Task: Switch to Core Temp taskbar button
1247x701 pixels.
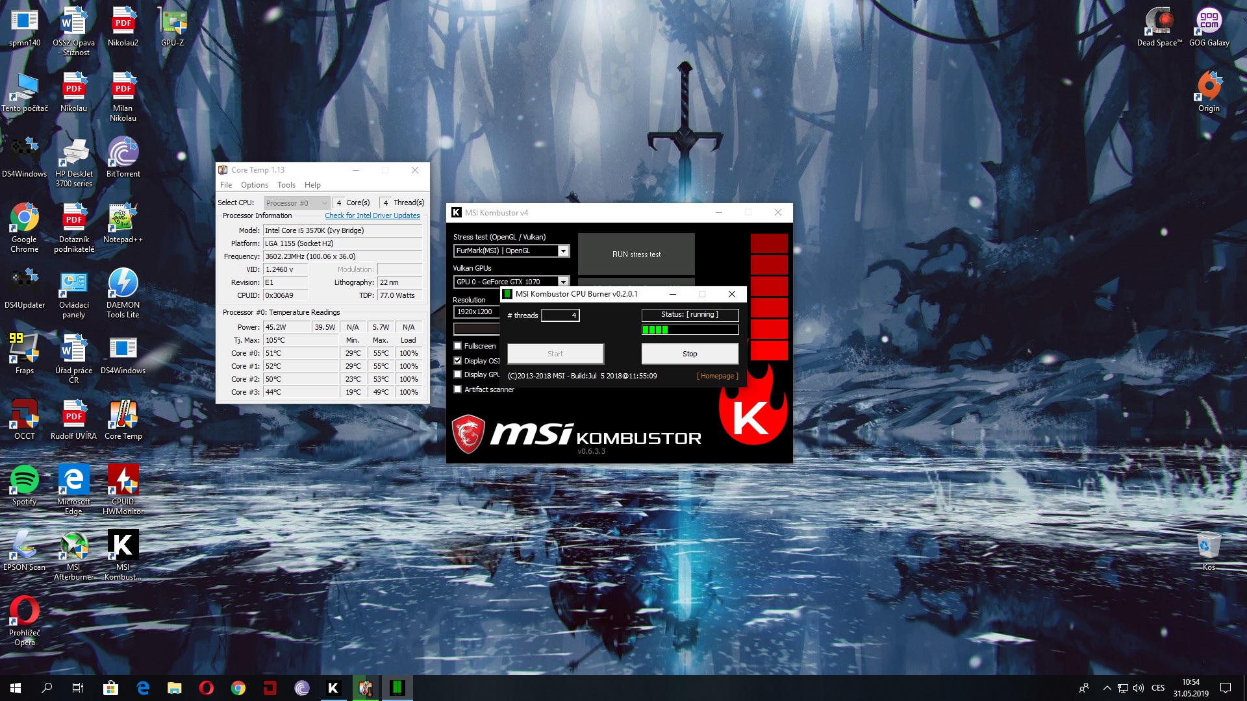Action: point(365,688)
